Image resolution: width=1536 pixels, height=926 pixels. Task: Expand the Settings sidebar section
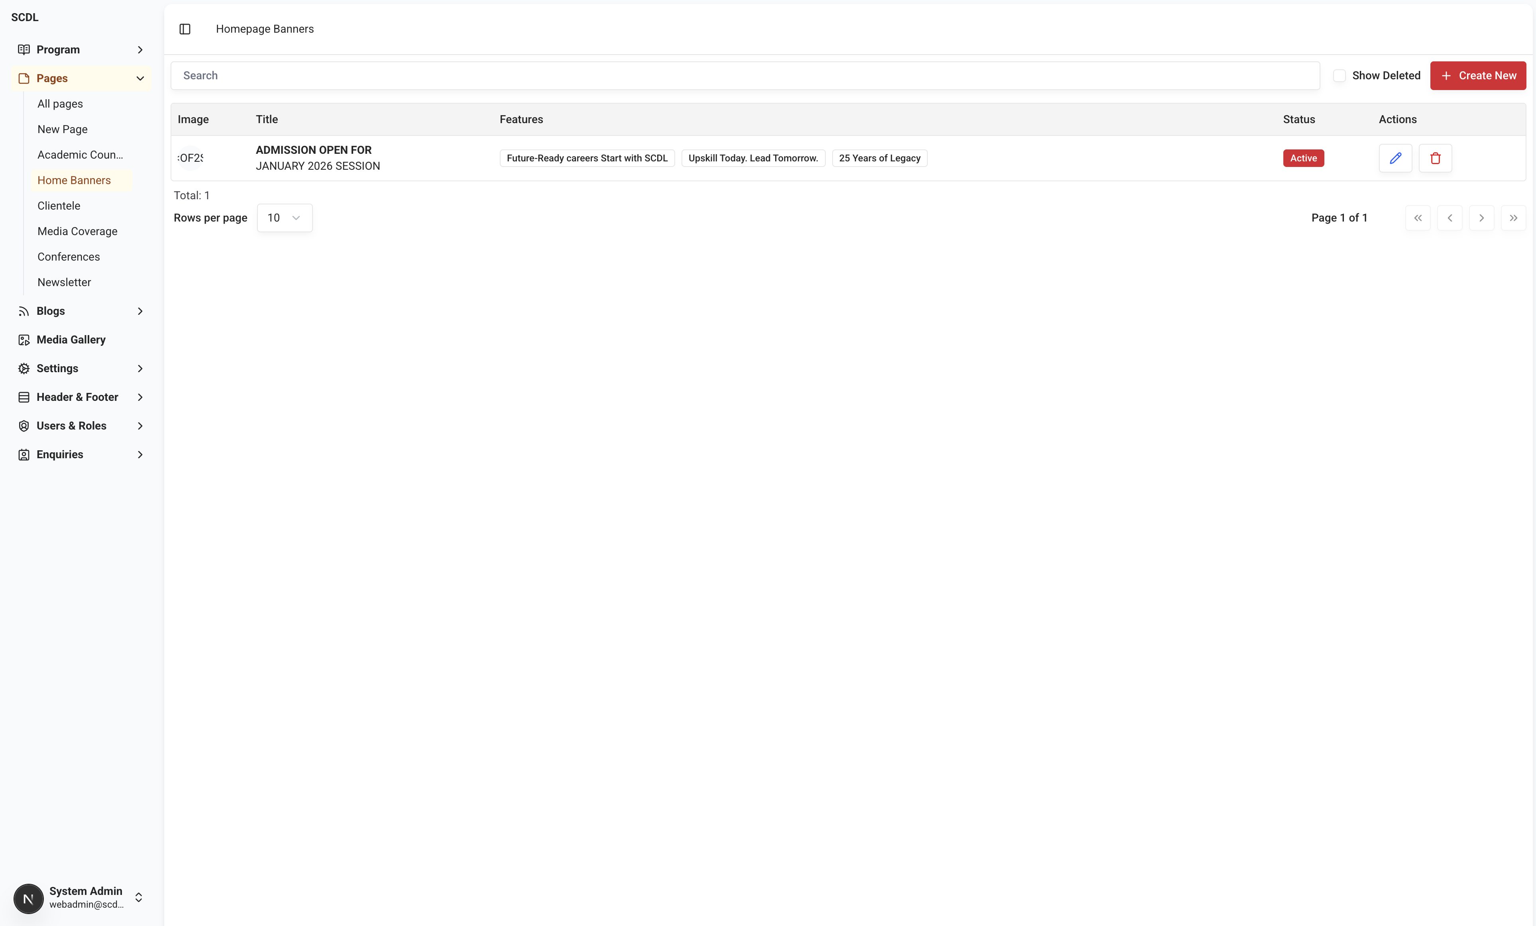(139, 368)
